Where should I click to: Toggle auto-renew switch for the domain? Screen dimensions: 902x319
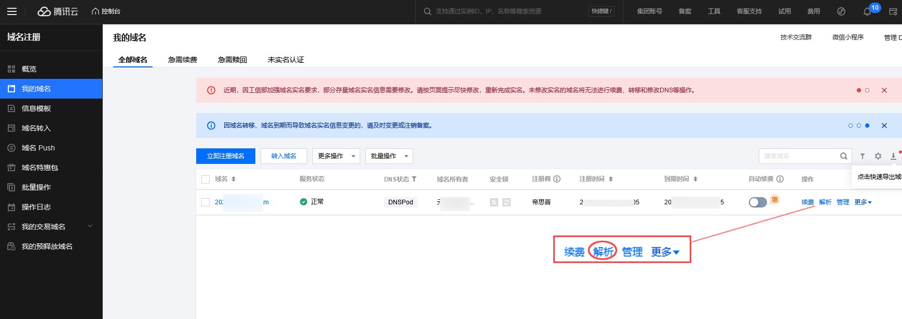click(x=758, y=202)
